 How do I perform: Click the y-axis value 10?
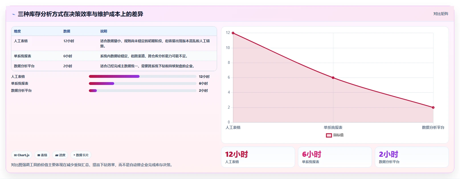pyautogui.click(x=228, y=48)
